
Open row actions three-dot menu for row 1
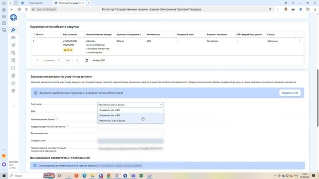tap(300, 41)
